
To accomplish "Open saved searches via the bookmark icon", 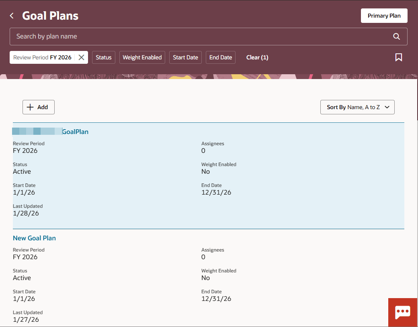I will tap(398, 57).
